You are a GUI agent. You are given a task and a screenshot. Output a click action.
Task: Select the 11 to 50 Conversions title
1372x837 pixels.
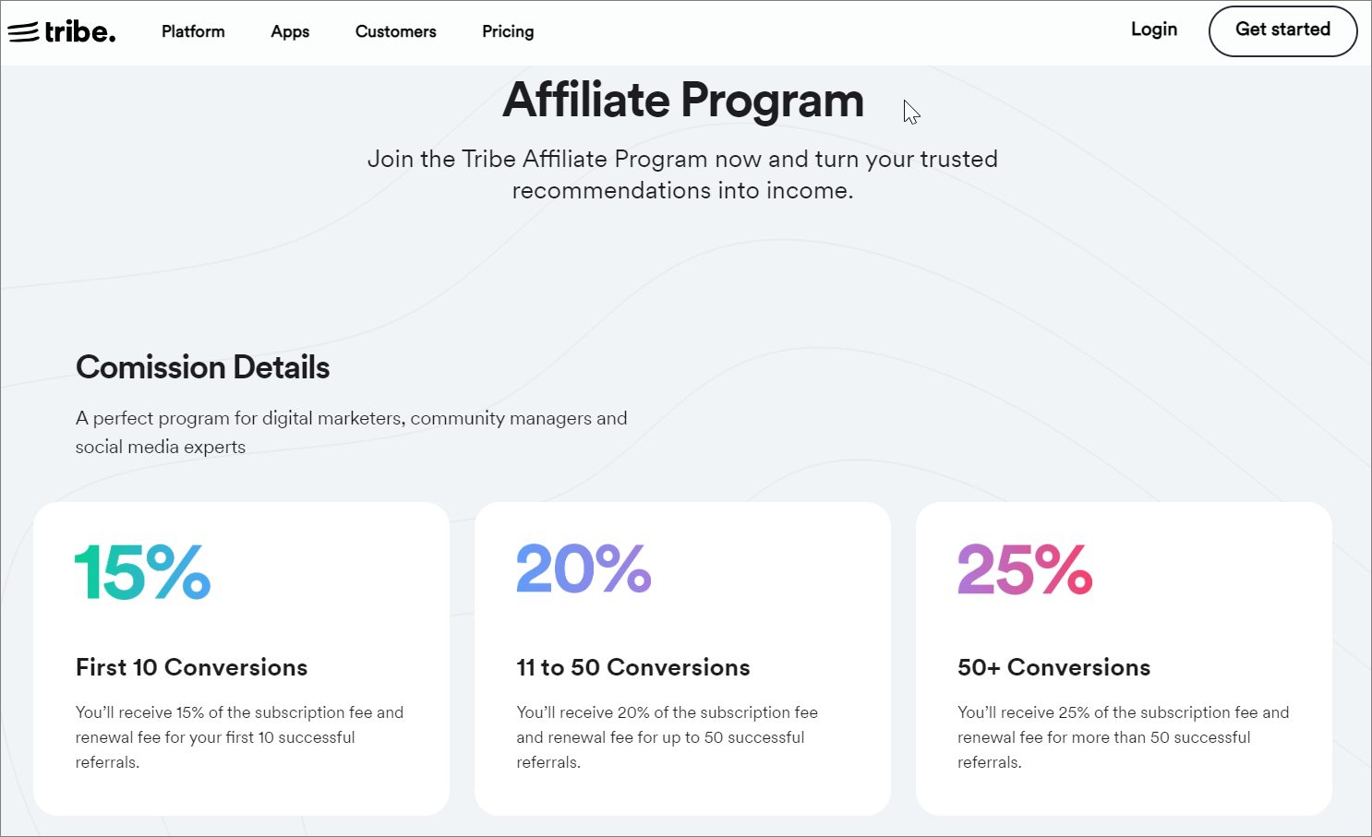click(x=633, y=667)
